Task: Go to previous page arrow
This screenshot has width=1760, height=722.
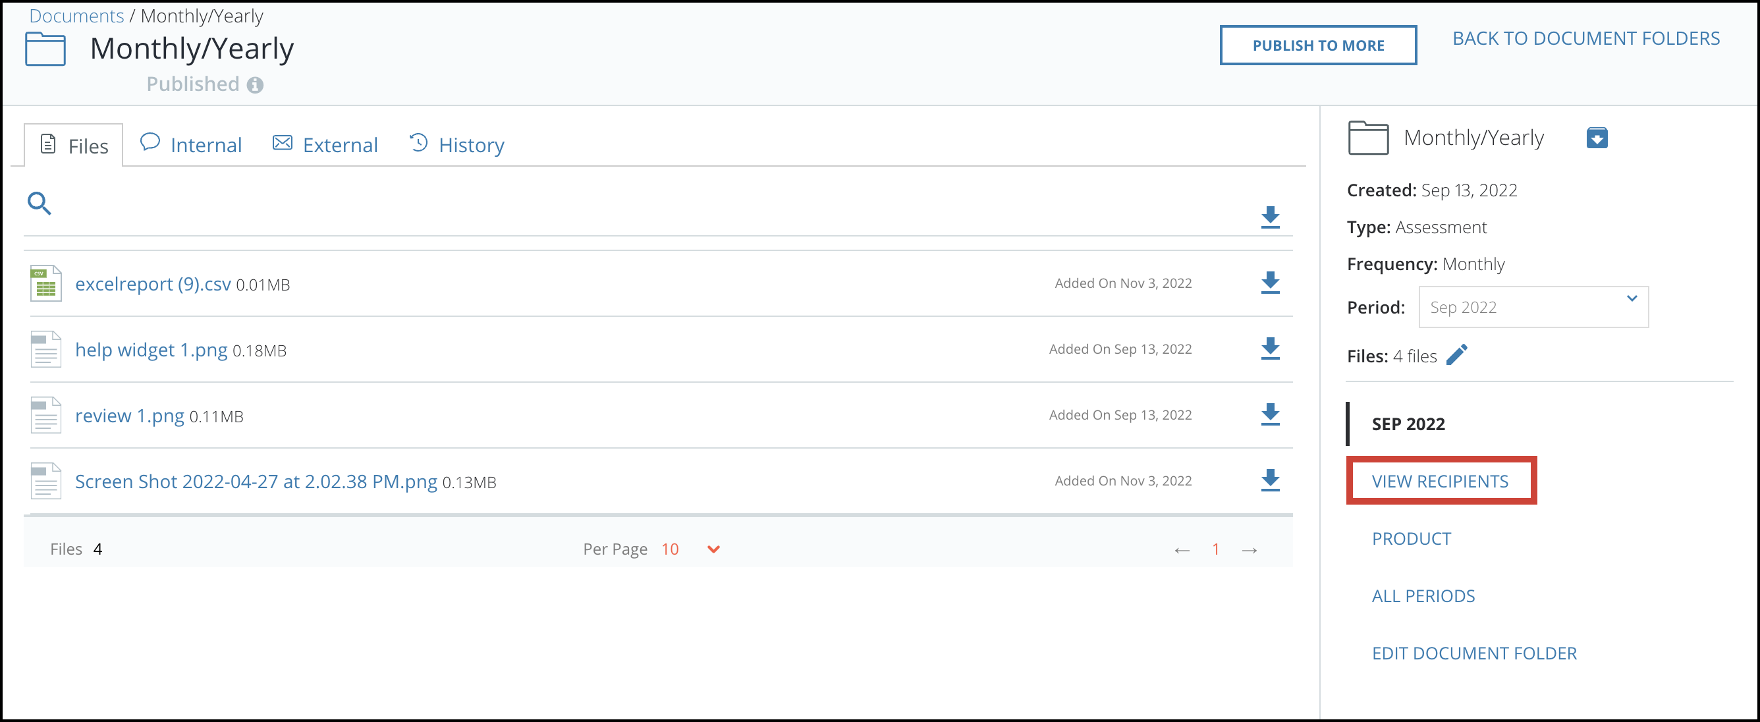Action: click(x=1182, y=550)
